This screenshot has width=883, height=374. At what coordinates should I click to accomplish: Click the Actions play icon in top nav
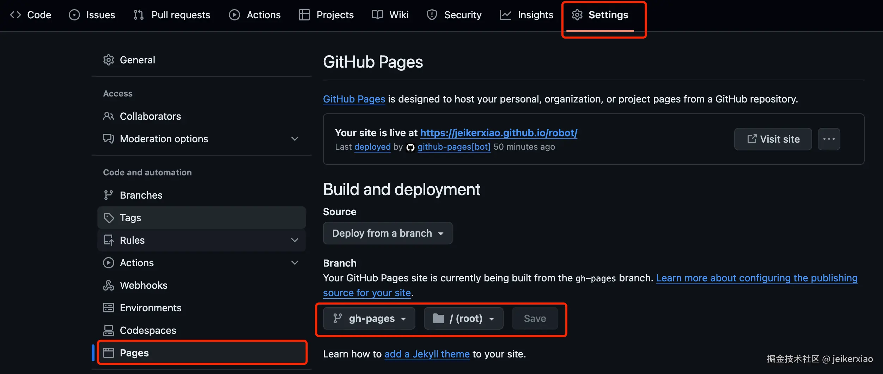[235, 15]
